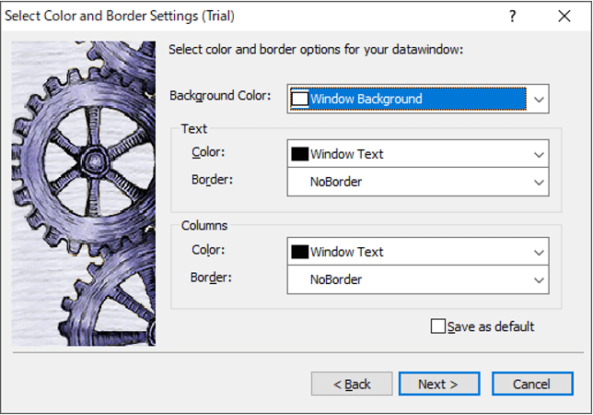Click the help question mark icon
The width and height of the screenshot is (593, 415).
pyautogui.click(x=513, y=16)
